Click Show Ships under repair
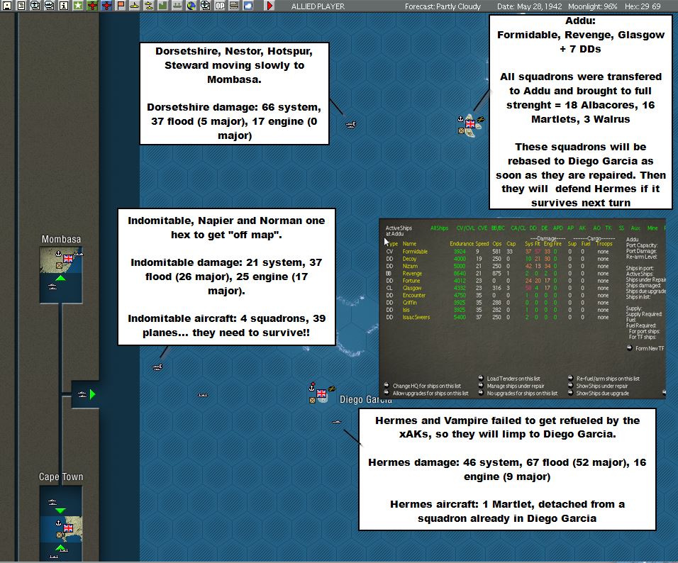 (598, 386)
